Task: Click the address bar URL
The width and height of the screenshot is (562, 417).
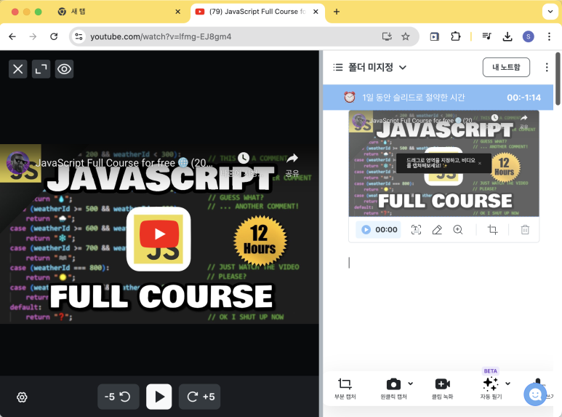Action: (161, 36)
